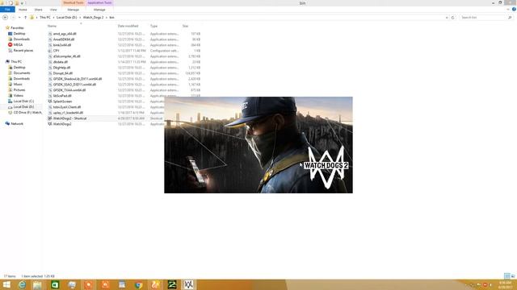
Task: Click the Back navigation arrow
Action: pos(5,18)
